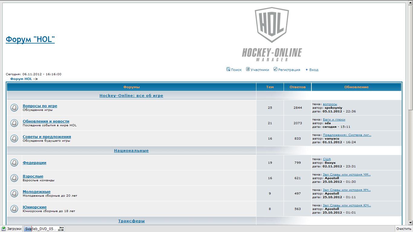Viewport: 413px width, 232px height.
Task: Click the Обновление column header
Action: coord(356,87)
